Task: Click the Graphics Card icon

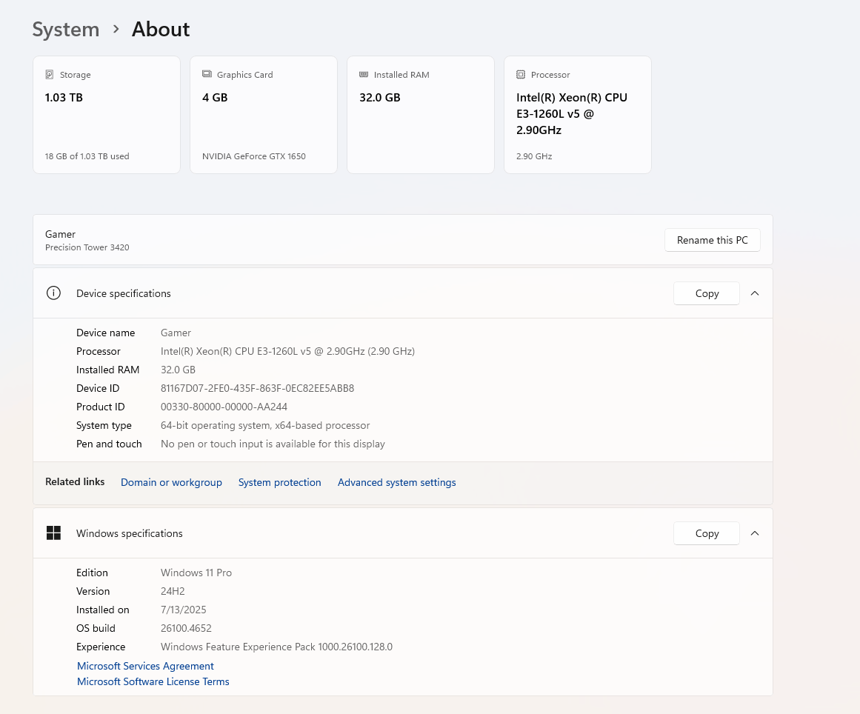Action: (x=207, y=74)
